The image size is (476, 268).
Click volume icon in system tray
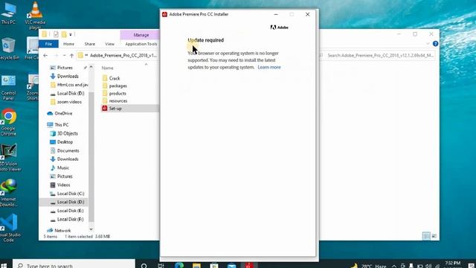pyautogui.click(x=428, y=266)
